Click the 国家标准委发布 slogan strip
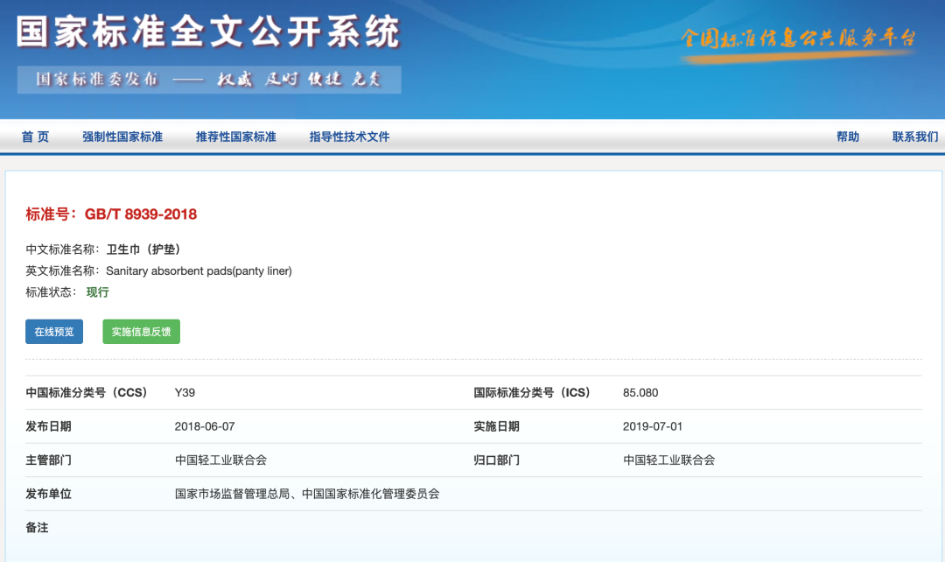 point(209,80)
